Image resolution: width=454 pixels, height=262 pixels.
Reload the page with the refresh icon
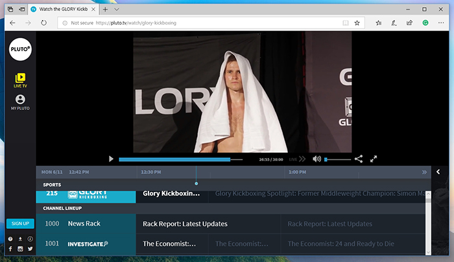43,23
